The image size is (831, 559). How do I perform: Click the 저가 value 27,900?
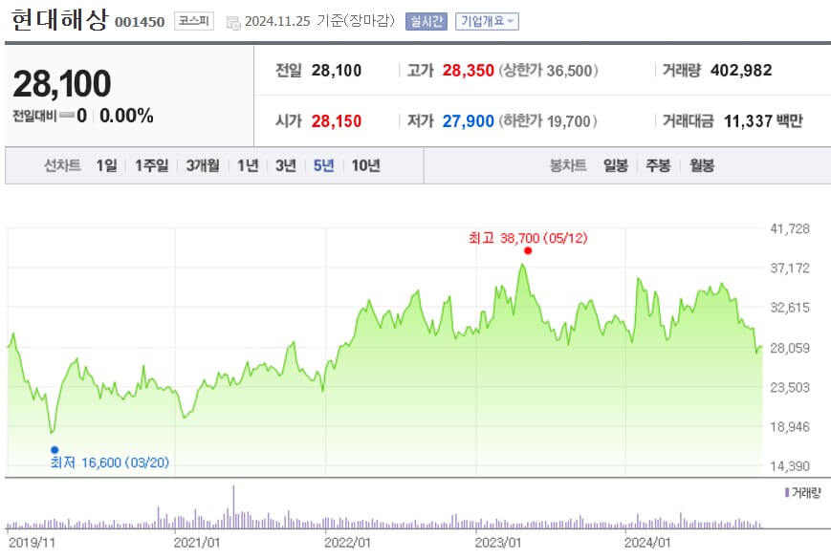point(468,121)
